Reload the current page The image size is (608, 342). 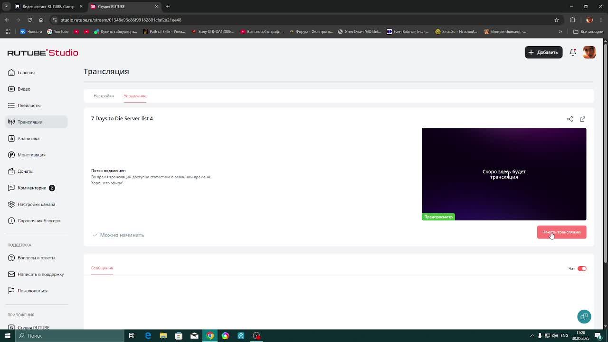[29, 20]
